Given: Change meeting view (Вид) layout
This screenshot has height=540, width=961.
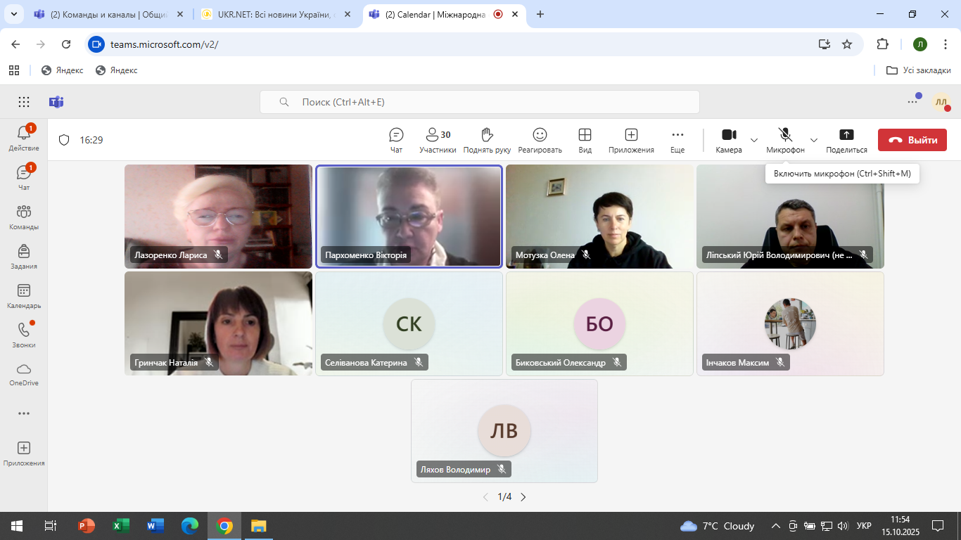Looking at the screenshot, I should point(585,139).
